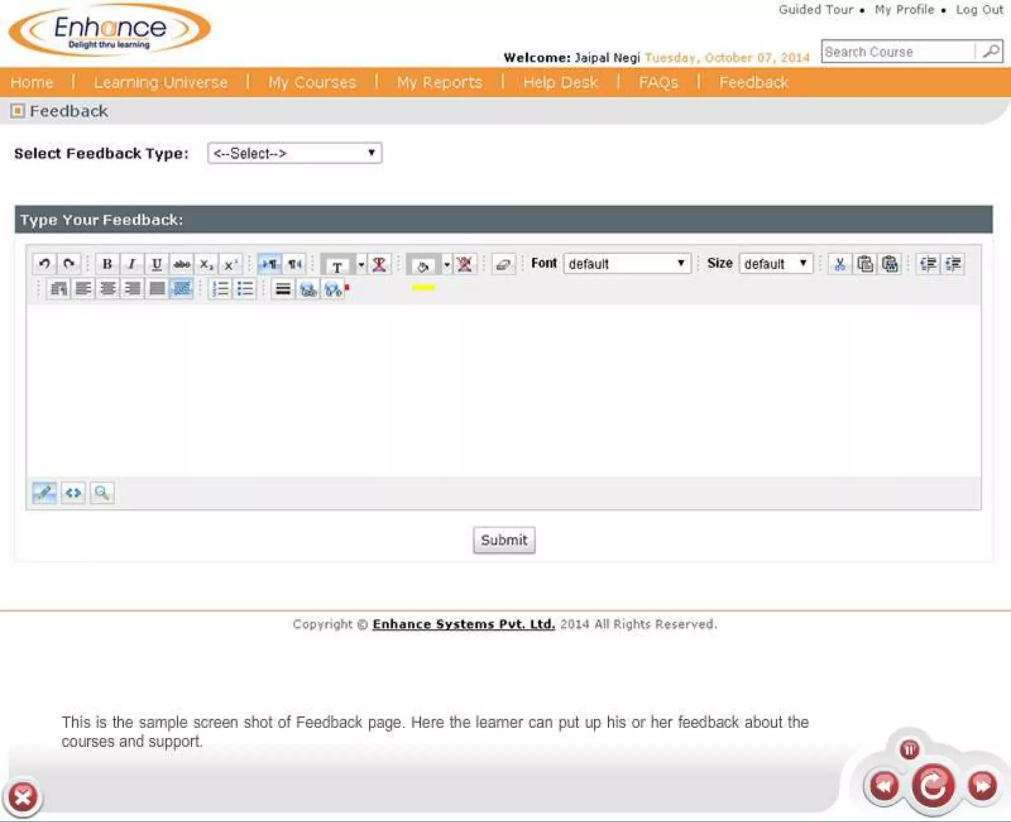Open the Size dropdown
Screen dimensions: 1011x822
pos(776,264)
